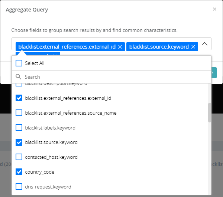The image size is (223, 197).
Task: Click the blacklist.source.keyword tag label
Action: 159,47
